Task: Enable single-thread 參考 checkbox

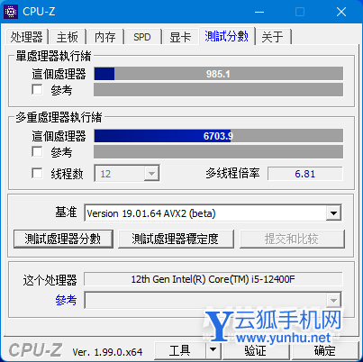Action: (37, 89)
